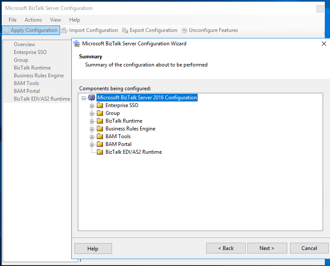Click the Export Configuration toolbar icon
Screen dimensions: 330x266
coord(125,30)
